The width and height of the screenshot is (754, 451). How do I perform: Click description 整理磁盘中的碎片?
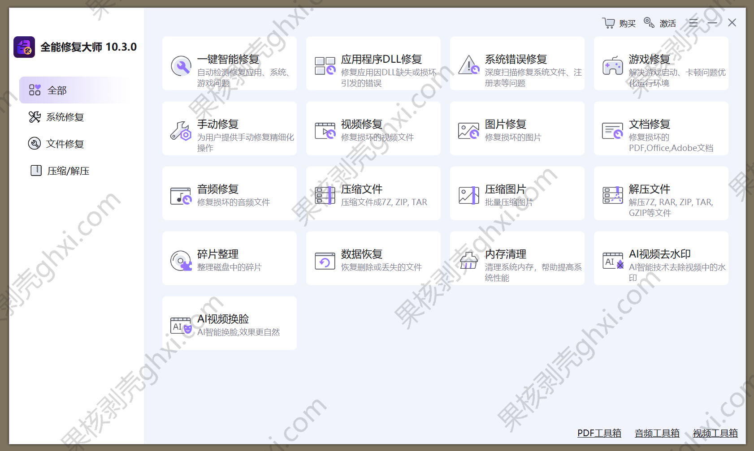tap(230, 267)
